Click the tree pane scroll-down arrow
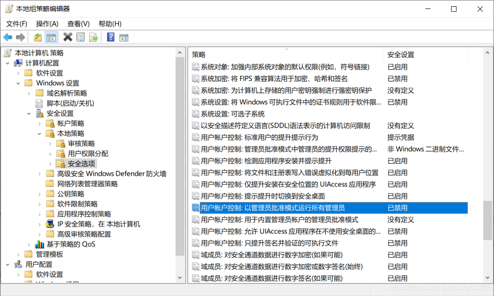The width and height of the screenshot is (494, 296). [x=180, y=278]
